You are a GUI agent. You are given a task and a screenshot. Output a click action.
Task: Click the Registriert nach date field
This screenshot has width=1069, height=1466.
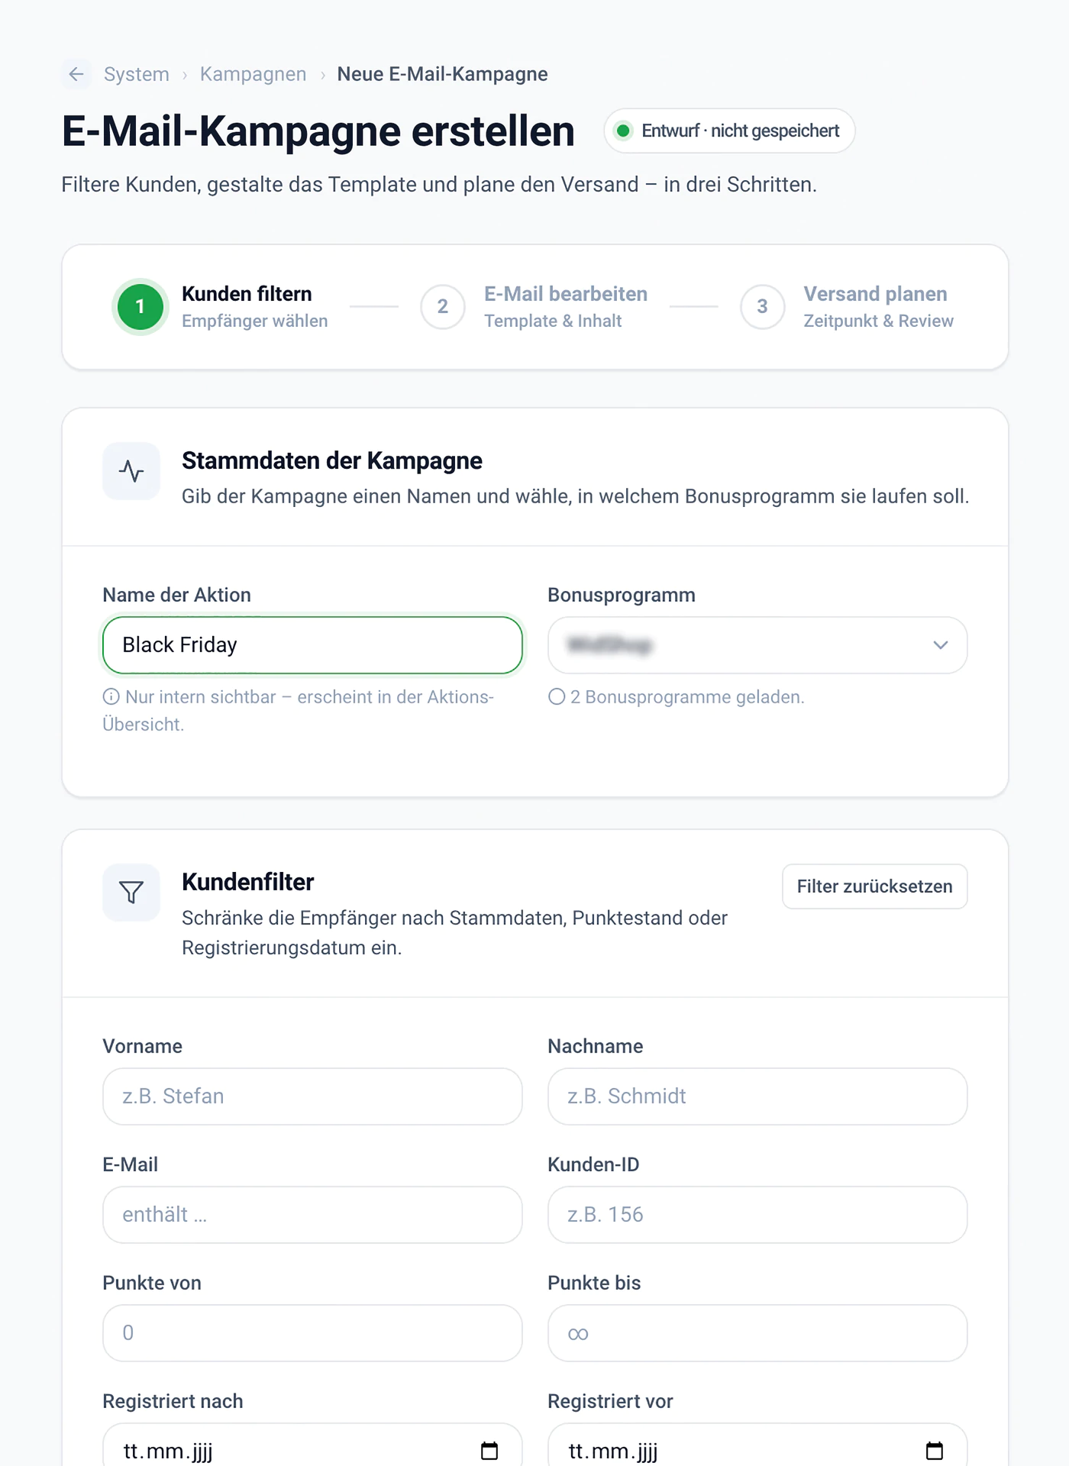(312, 1445)
